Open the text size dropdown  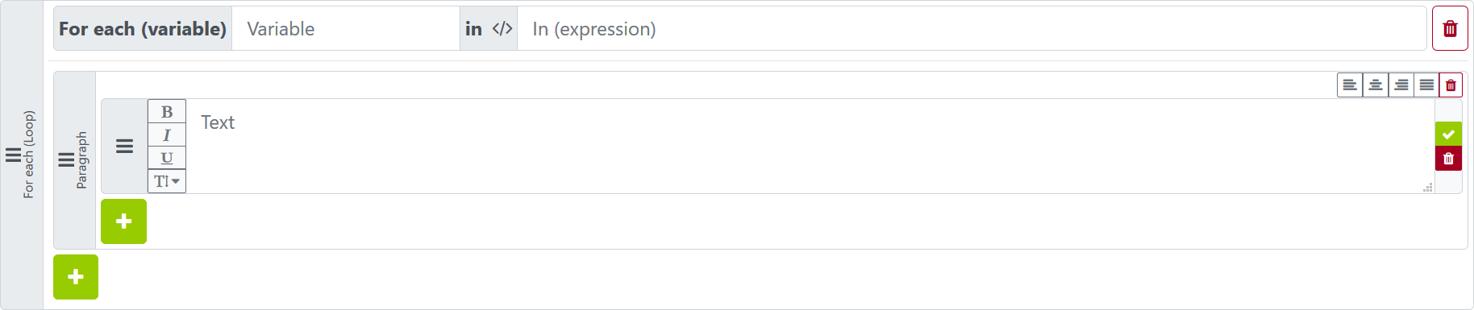pyautogui.click(x=167, y=181)
